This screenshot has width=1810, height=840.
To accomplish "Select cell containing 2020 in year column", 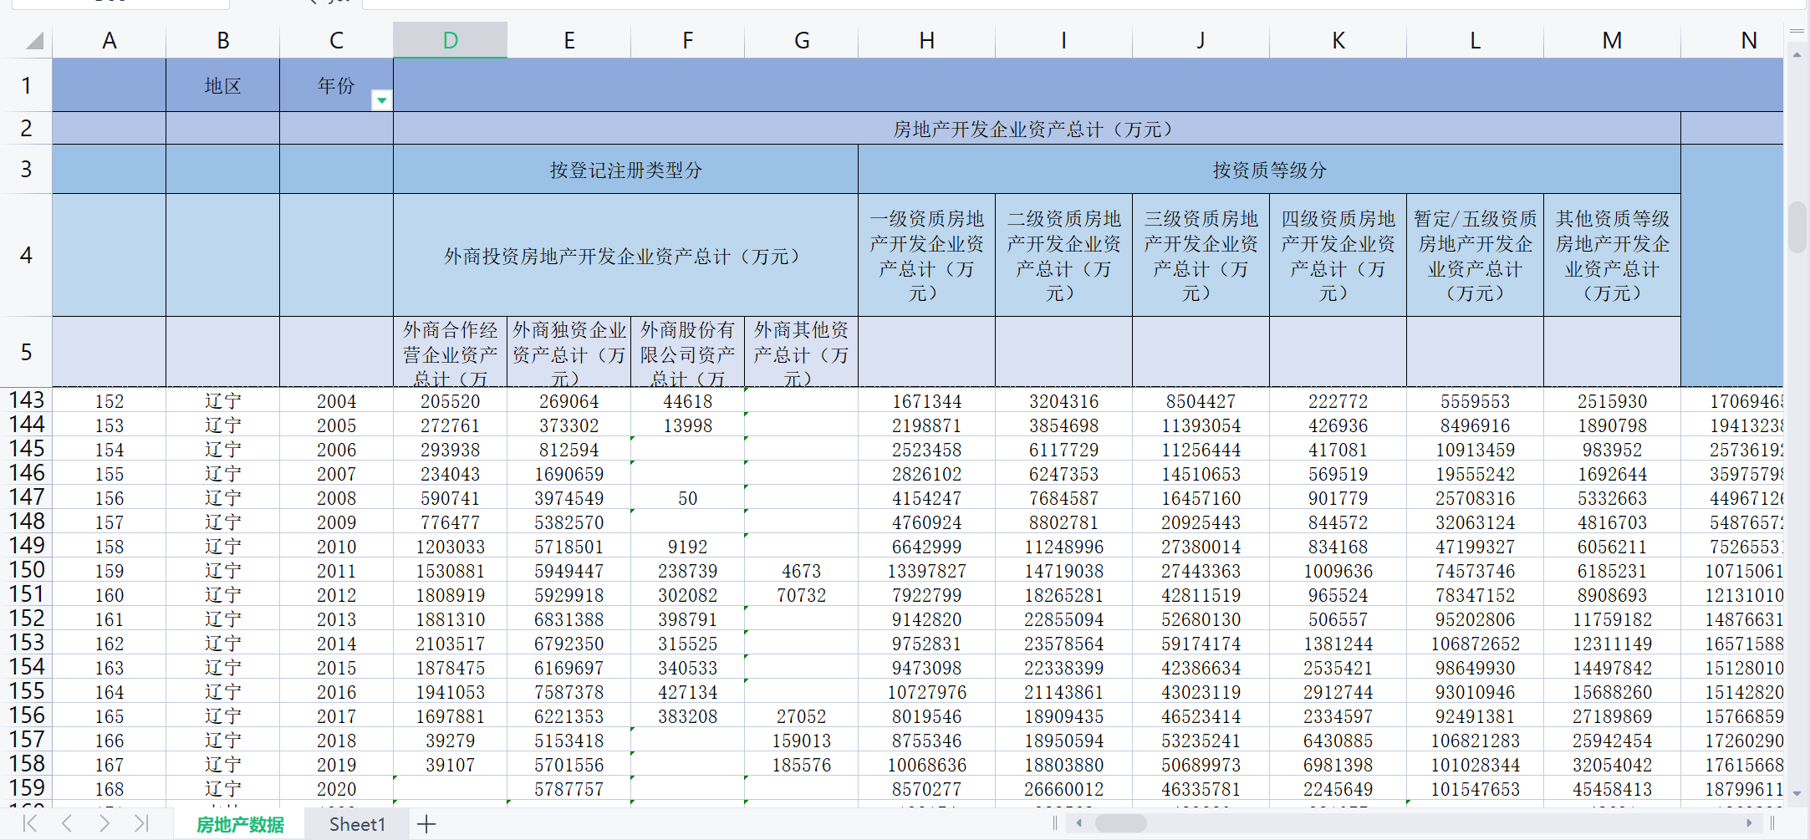I will coord(336,789).
